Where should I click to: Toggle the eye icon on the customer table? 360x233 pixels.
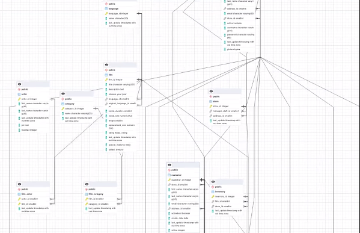coord(169,165)
